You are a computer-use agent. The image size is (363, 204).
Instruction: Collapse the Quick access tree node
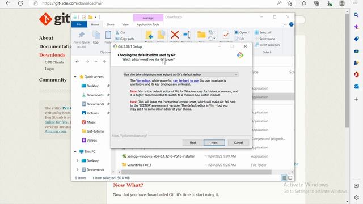coord(75,77)
